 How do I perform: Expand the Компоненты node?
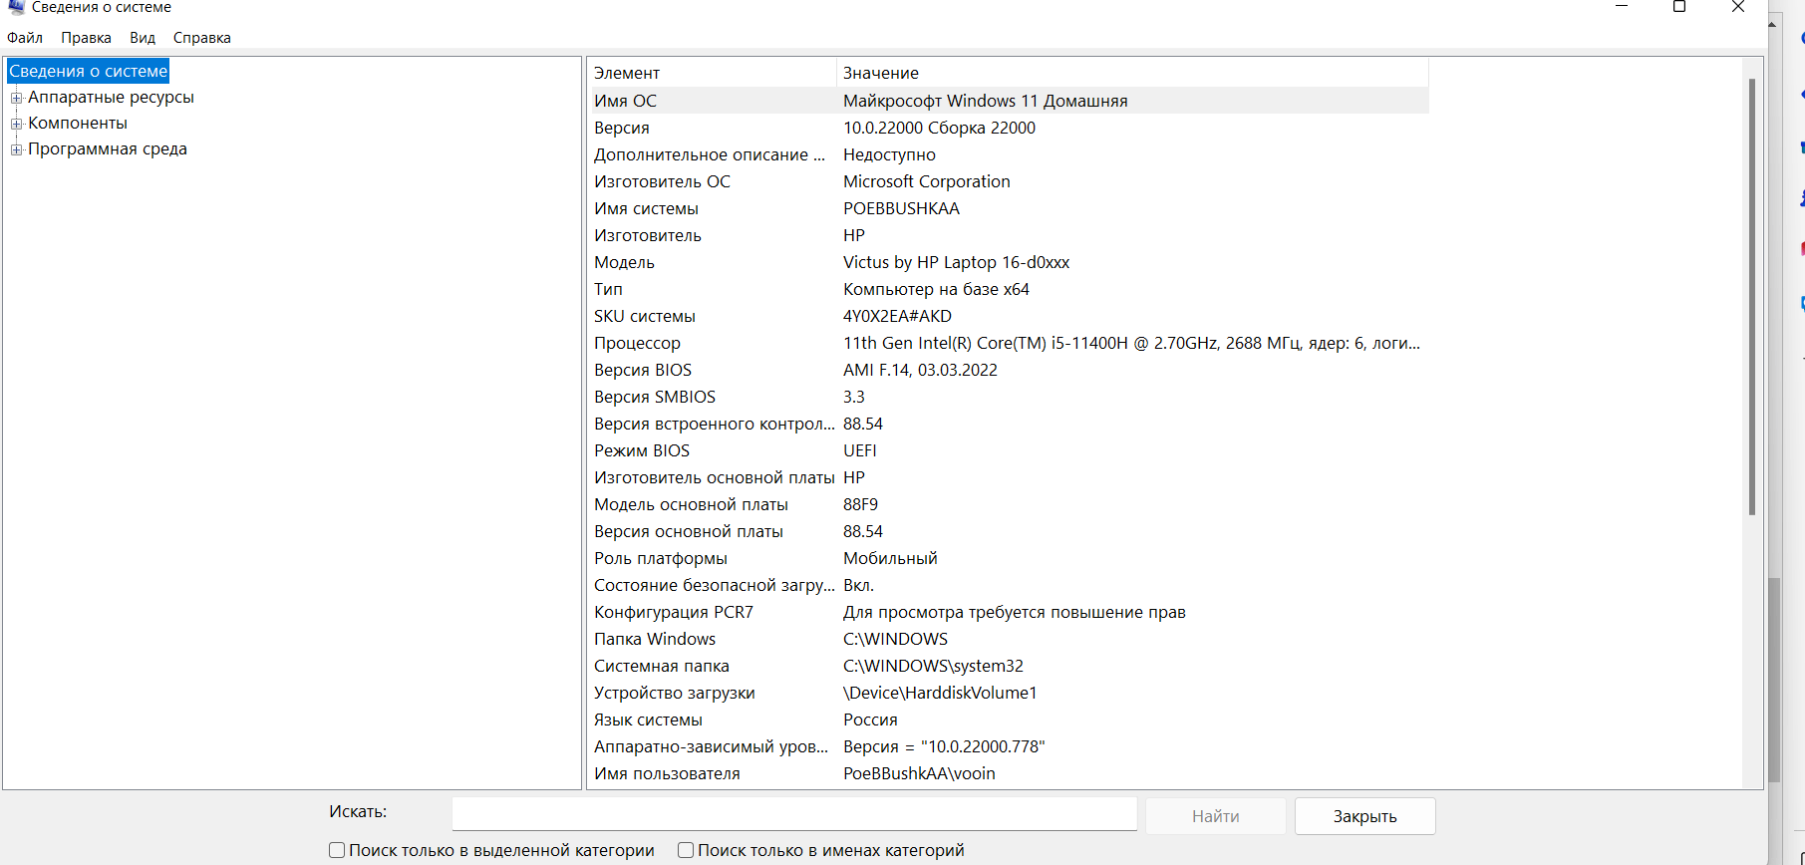pos(16,124)
